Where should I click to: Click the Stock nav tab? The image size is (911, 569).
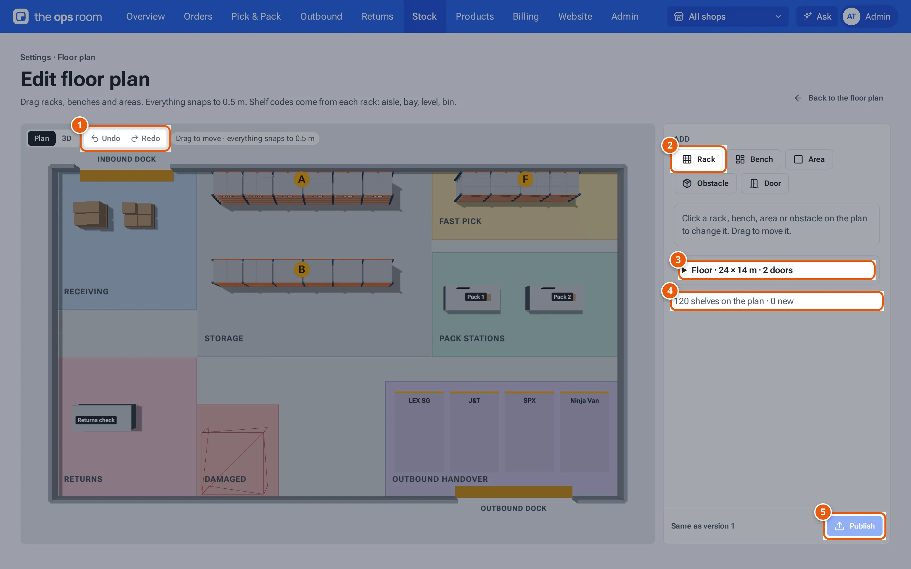pyautogui.click(x=424, y=16)
